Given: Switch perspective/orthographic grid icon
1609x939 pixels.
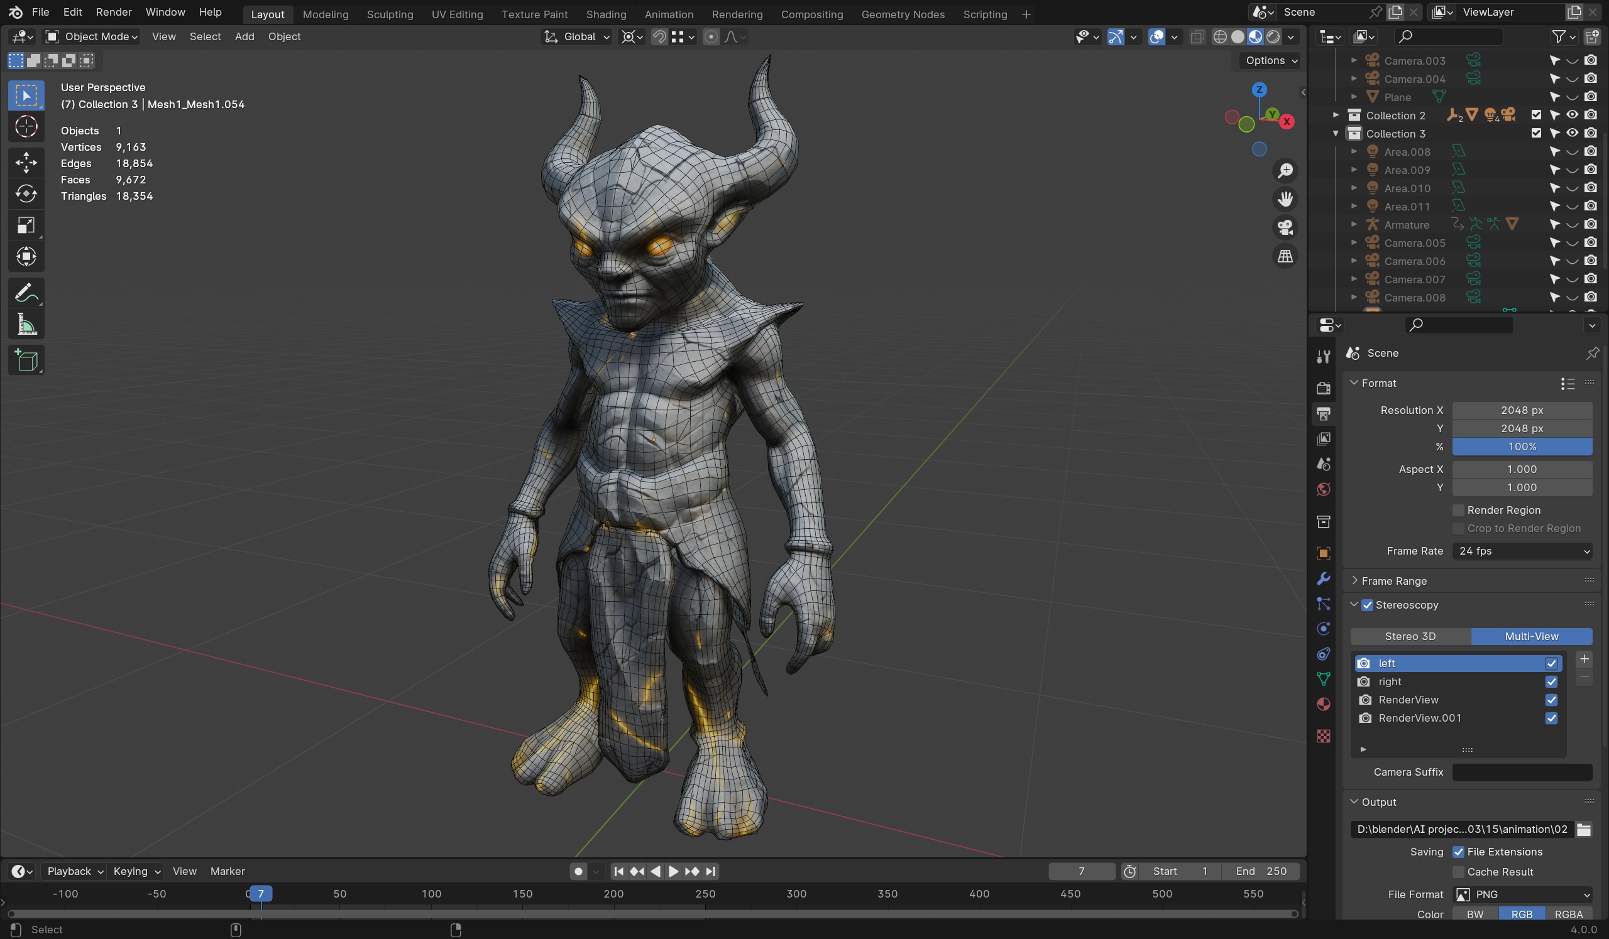Looking at the screenshot, I should point(1285,256).
